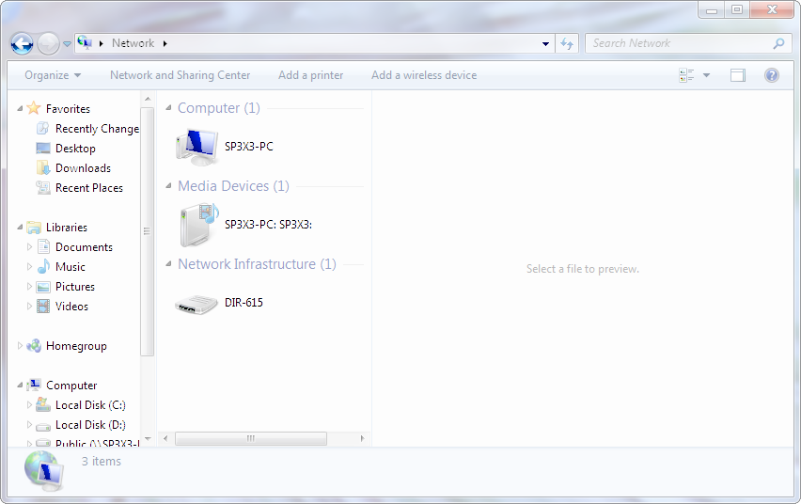Click the Recent Places icon
Screen dimensions: 801x504
click(x=43, y=188)
